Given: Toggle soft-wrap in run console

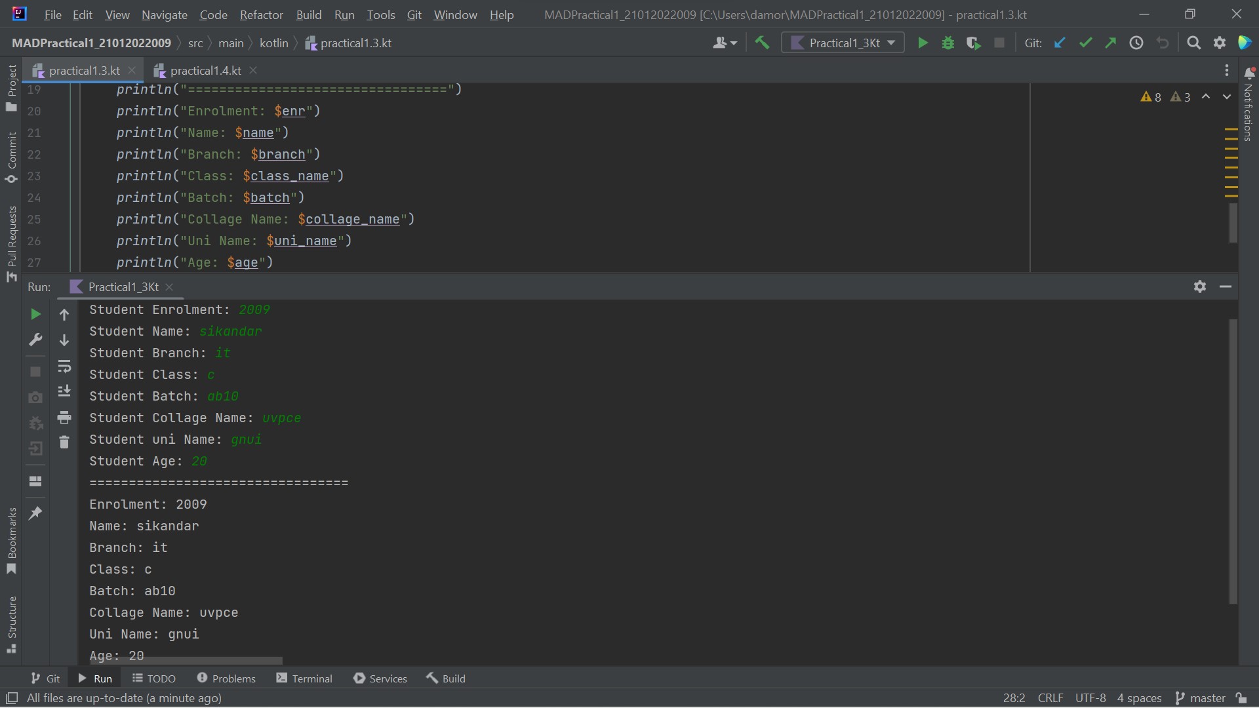Looking at the screenshot, I should [64, 366].
